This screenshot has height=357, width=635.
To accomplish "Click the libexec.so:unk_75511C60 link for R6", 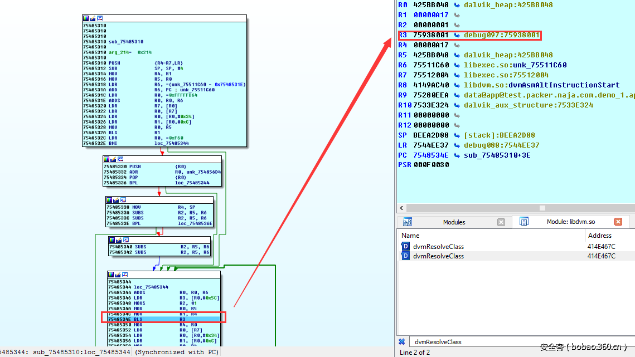I will coord(507,65).
